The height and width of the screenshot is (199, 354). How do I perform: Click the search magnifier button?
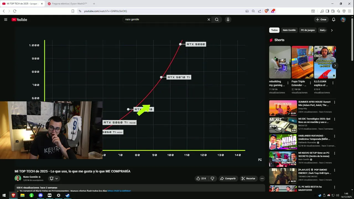217,20
